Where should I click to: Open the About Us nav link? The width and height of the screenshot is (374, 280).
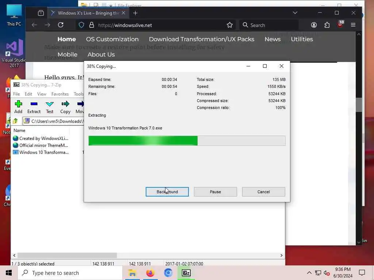(101, 55)
